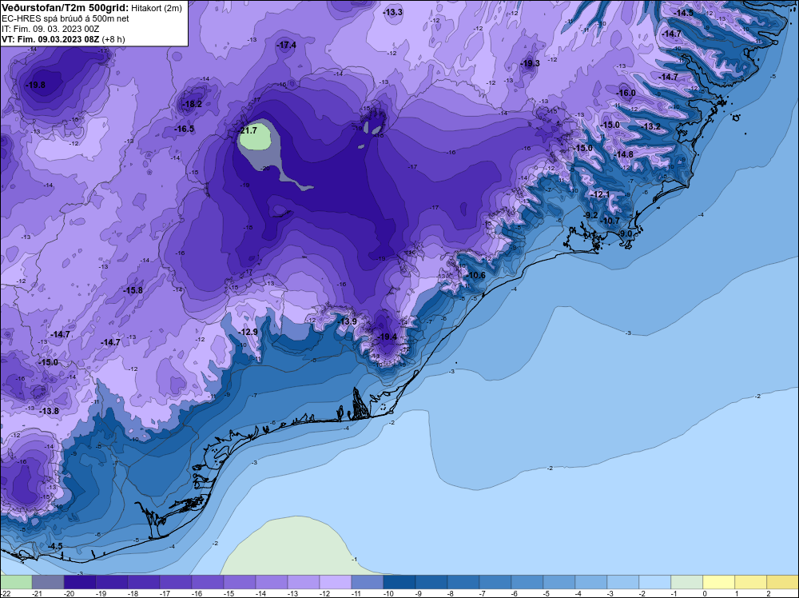Select the -19.4 temperature label
The height and width of the screenshot is (598, 799).
click(388, 337)
